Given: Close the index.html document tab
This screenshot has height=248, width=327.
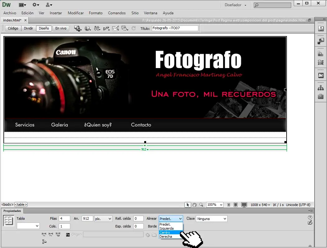Looking at the screenshot, I should tap(25, 20).
